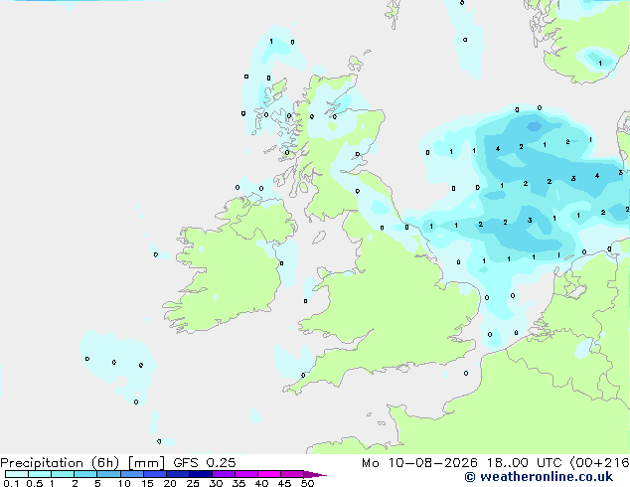
Task: Click the 15–20 mm legend color swatch
Action: (154, 474)
